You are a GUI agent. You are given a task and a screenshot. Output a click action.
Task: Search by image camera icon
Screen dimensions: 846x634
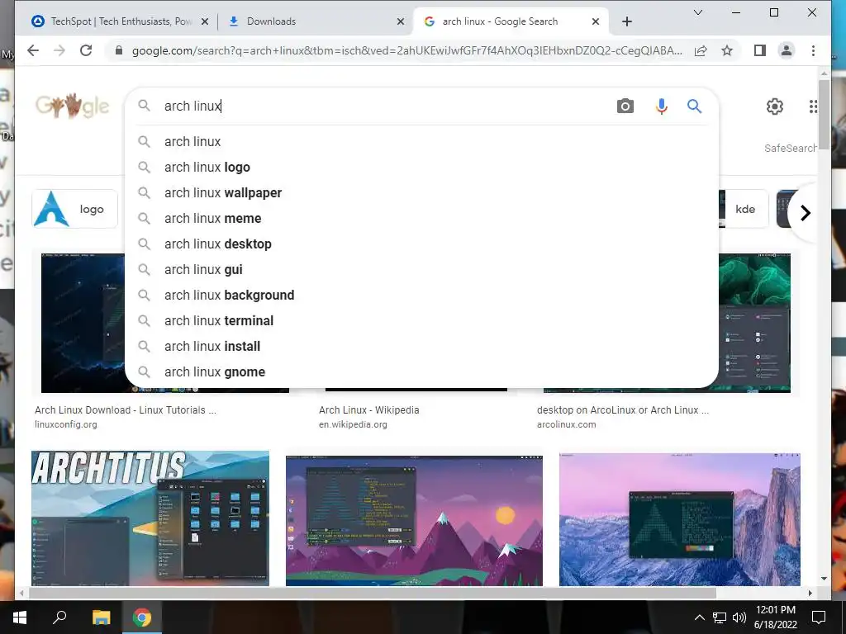click(625, 106)
